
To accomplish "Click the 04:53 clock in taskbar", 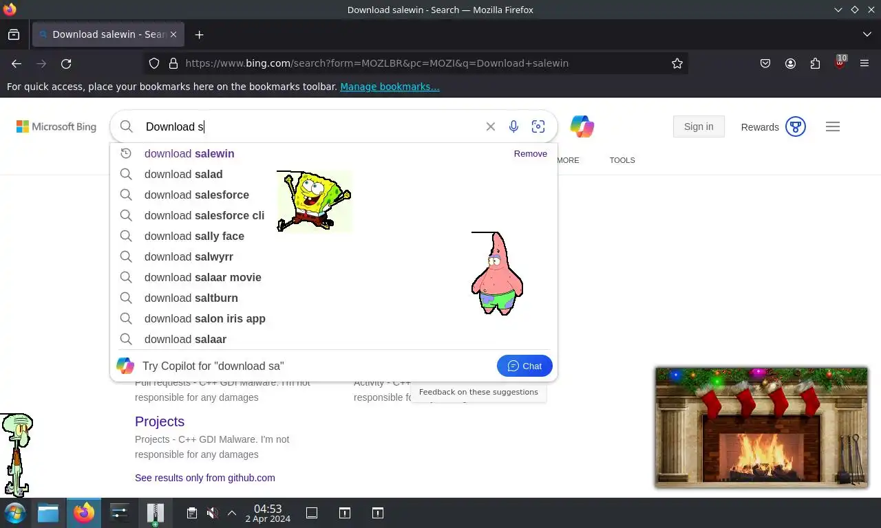I will [x=268, y=513].
